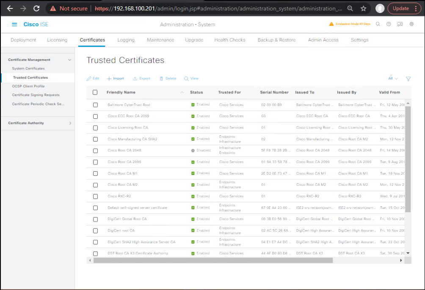The height and width of the screenshot is (290, 425).
Task: Click the Evaluation Mode warning triangle
Action: click(x=331, y=24)
